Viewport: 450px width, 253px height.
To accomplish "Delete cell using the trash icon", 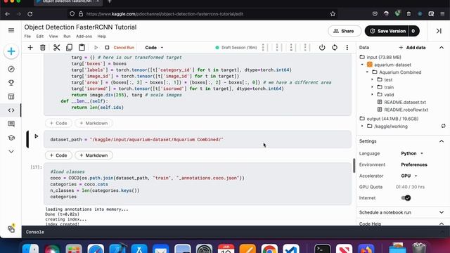I will (43, 47).
